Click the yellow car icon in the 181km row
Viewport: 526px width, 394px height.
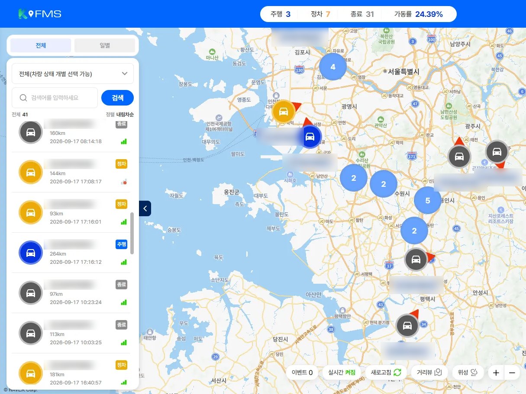[x=31, y=373]
